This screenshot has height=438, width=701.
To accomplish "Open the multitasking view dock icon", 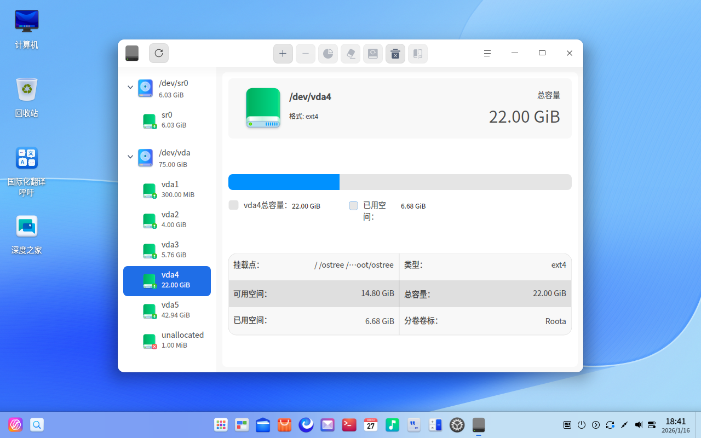I will (x=242, y=425).
